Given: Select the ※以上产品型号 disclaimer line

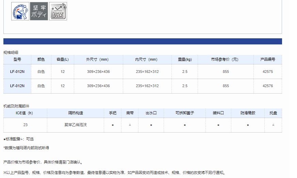Looking at the screenshot, I should [x=115, y=173].
